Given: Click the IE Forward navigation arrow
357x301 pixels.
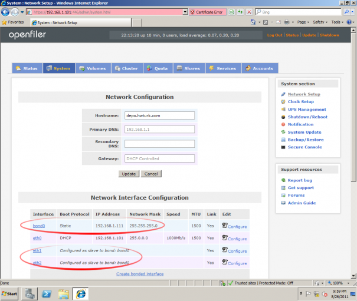Looking at the screenshot, I should click(x=15, y=12).
